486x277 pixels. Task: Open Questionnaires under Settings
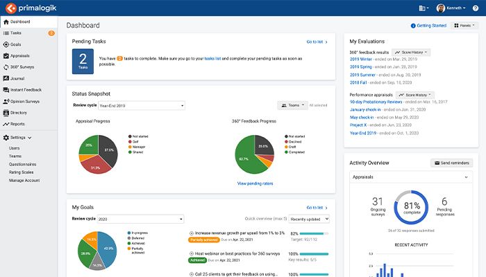[x=23, y=164]
